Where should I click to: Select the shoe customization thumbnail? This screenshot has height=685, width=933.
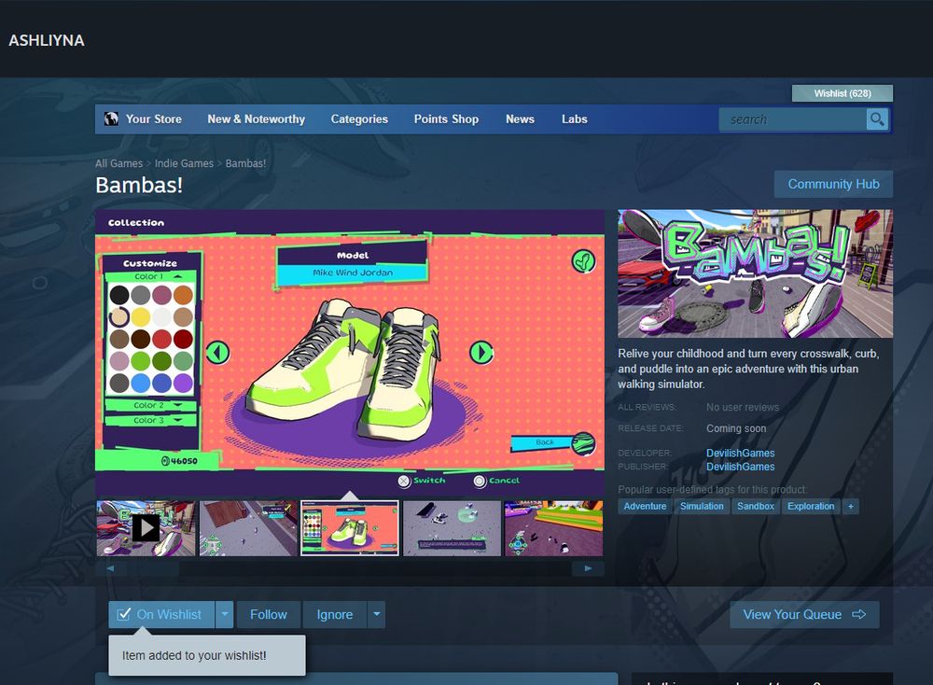coord(350,528)
